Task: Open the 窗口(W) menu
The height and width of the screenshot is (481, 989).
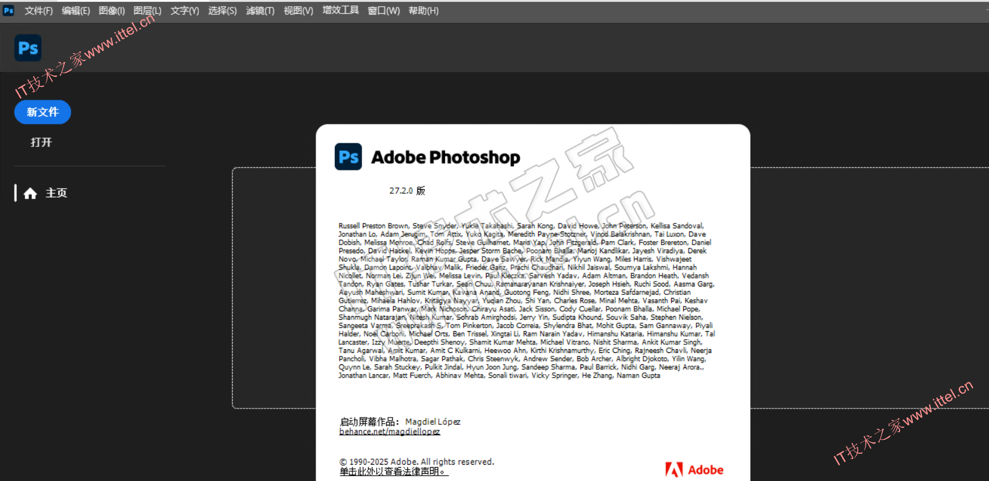Action: click(x=383, y=11)
